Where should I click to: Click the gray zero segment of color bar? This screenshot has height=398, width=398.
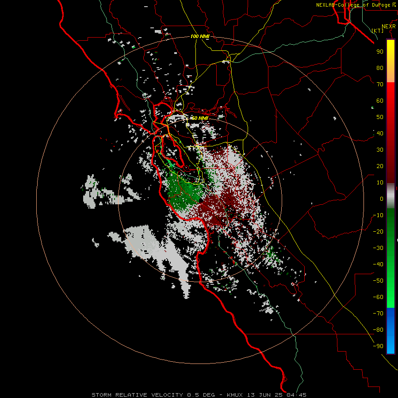tap(390, 196)
